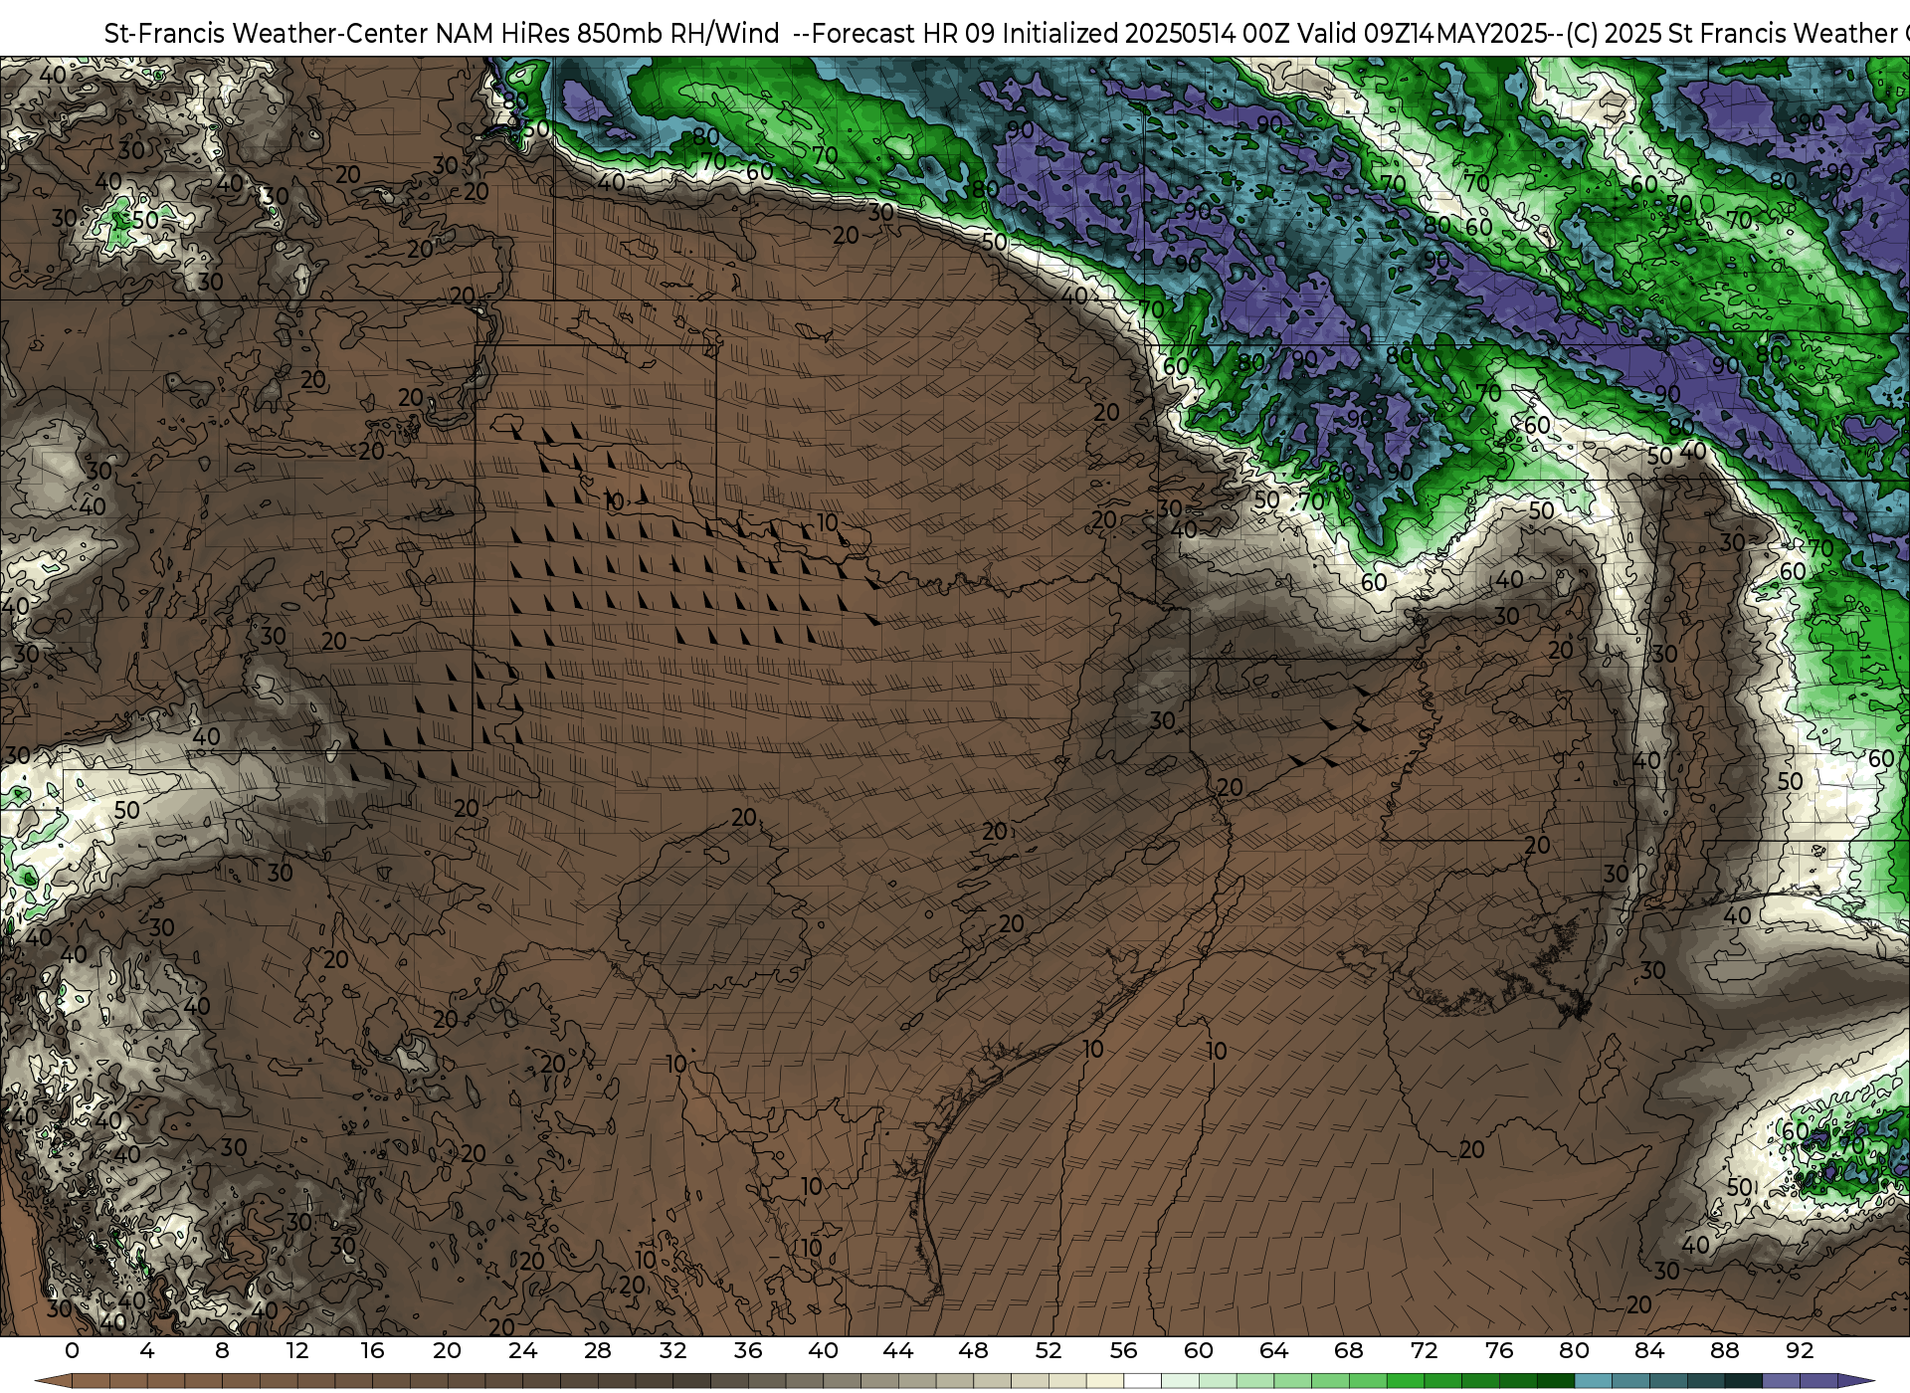Viewport: 1910px width, 1393px height.
Task: Click the color bar label '0'
Action: (x=72, y=1350)
